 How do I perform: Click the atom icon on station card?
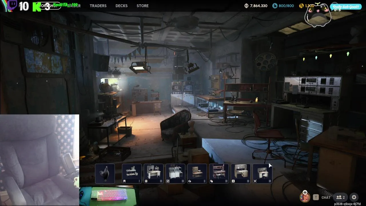[168, 181]
